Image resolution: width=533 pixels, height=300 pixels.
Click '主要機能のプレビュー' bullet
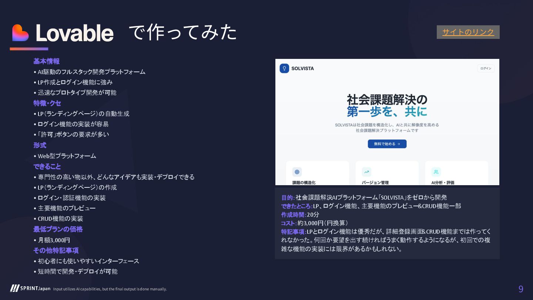tap(64, 208)
